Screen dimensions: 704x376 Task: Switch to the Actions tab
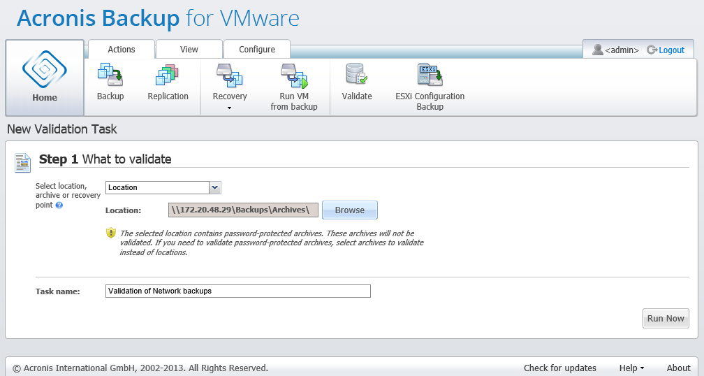[x=122, y=50]
